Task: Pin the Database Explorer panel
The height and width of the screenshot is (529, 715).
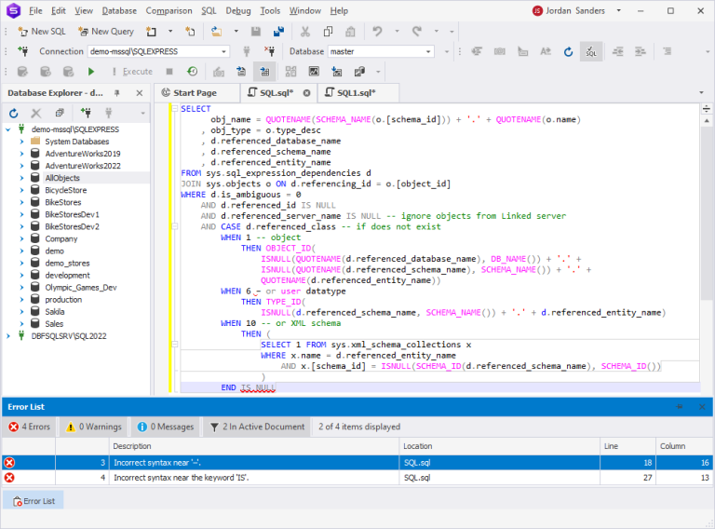Action: 118,93
